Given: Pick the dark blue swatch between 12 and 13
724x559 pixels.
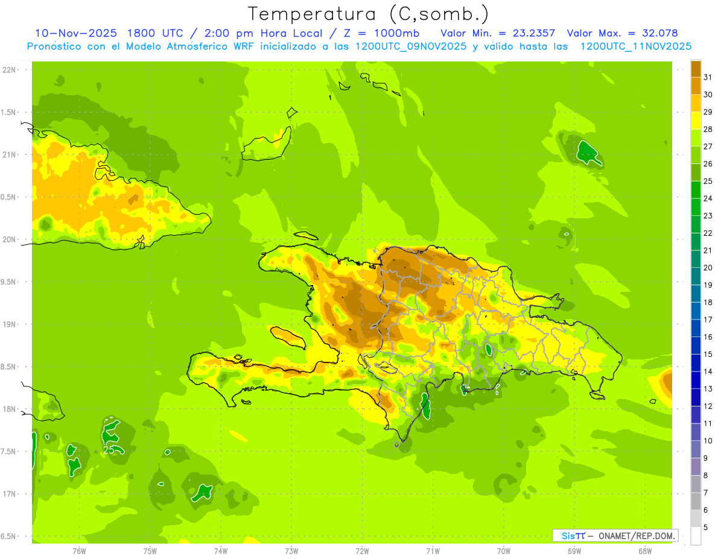Looking at the screenshot, I should 696,397.
